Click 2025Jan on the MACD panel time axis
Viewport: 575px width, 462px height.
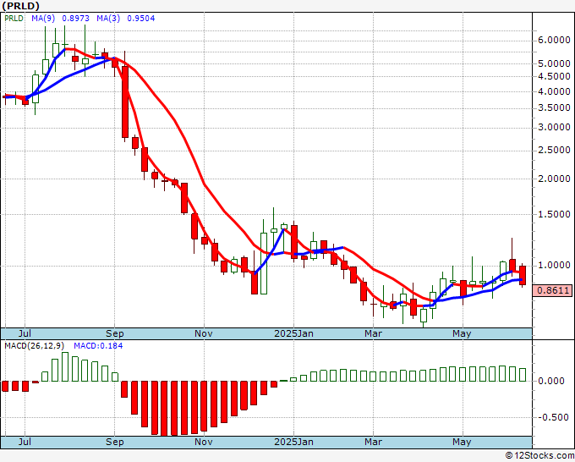coord(293,442)
